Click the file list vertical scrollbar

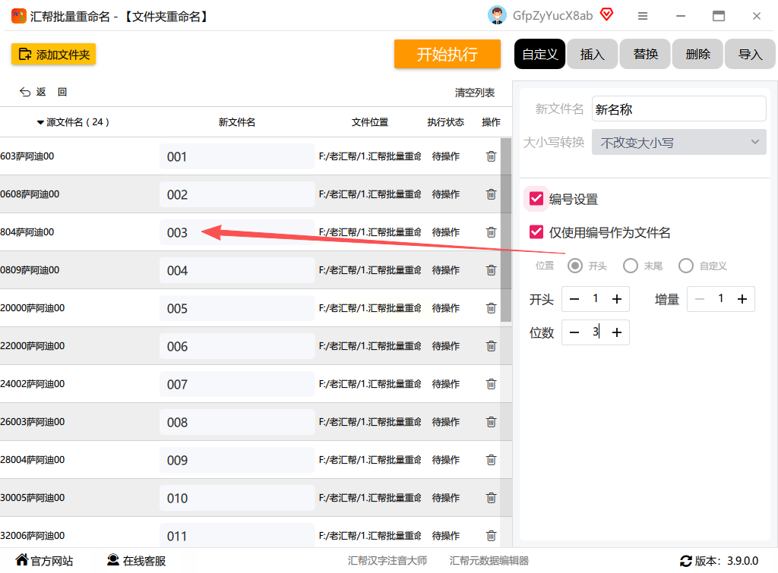point(505,230)
